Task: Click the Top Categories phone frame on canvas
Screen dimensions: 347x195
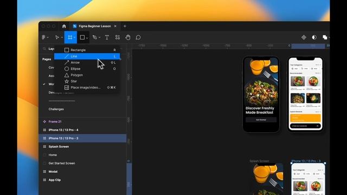Action: 305,95
